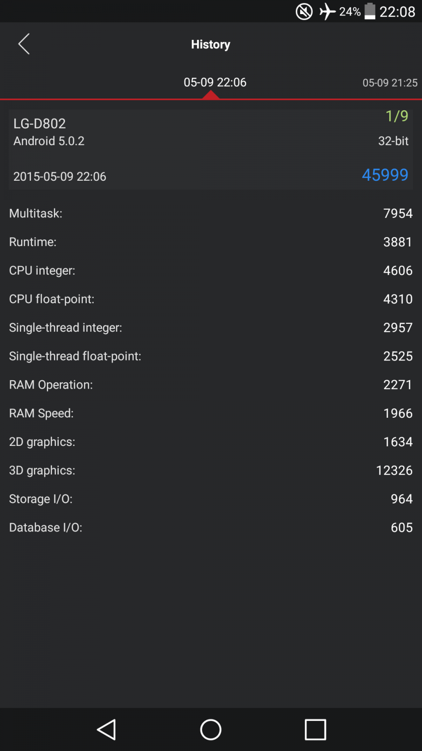The image size is (422, 751).
Task: Open the Android back navigation button
Action: click(x=106, y=729)
